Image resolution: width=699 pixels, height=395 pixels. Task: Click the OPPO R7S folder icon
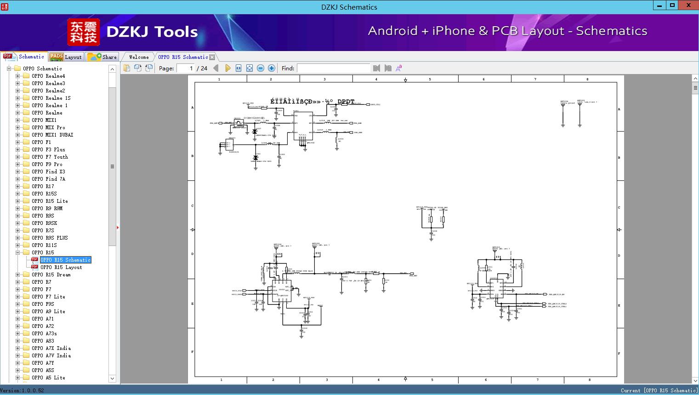click(26, 230)
